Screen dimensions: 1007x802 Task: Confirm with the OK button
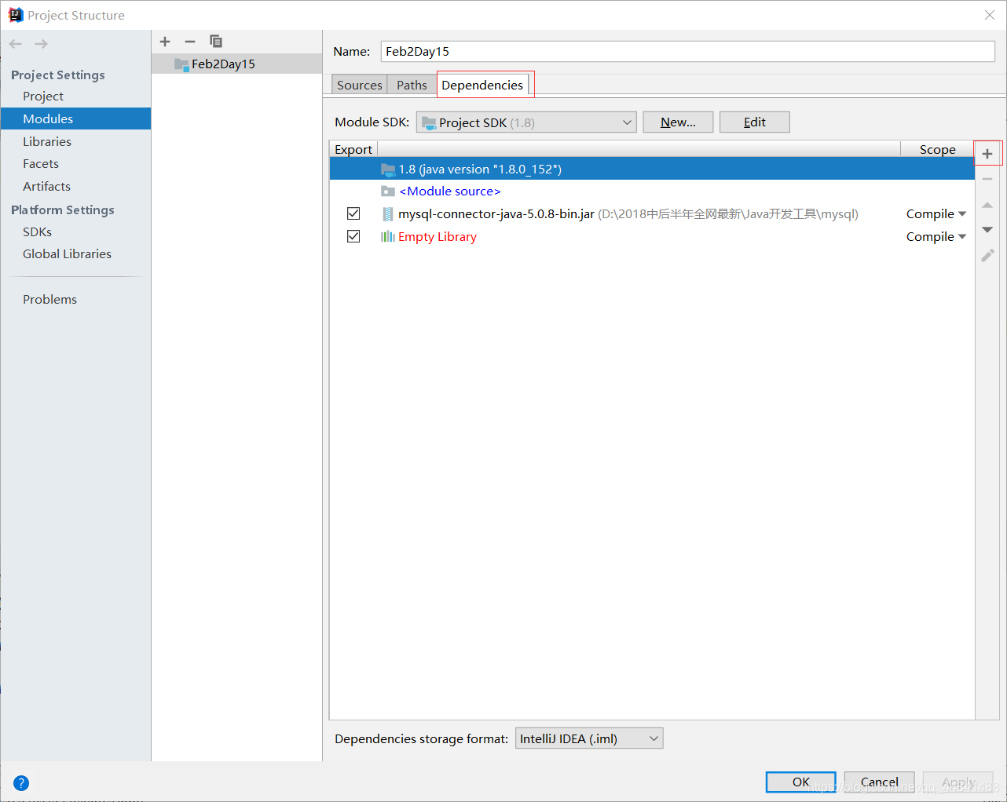pos(800,782)
